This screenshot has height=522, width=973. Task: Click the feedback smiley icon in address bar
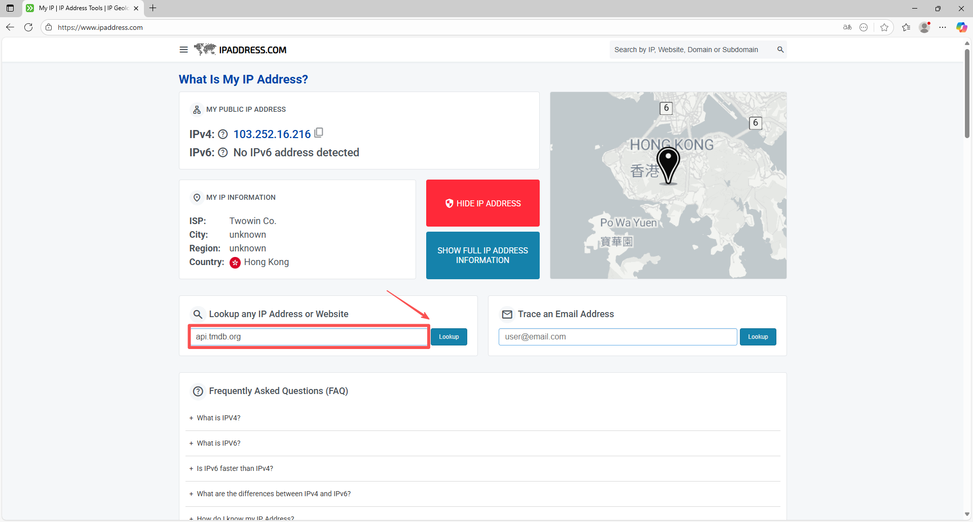point(864,27)
